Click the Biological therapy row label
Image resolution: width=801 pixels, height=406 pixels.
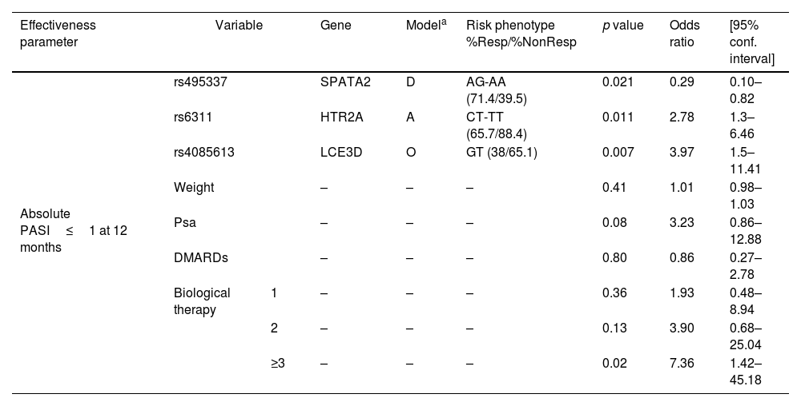(202, 301)
